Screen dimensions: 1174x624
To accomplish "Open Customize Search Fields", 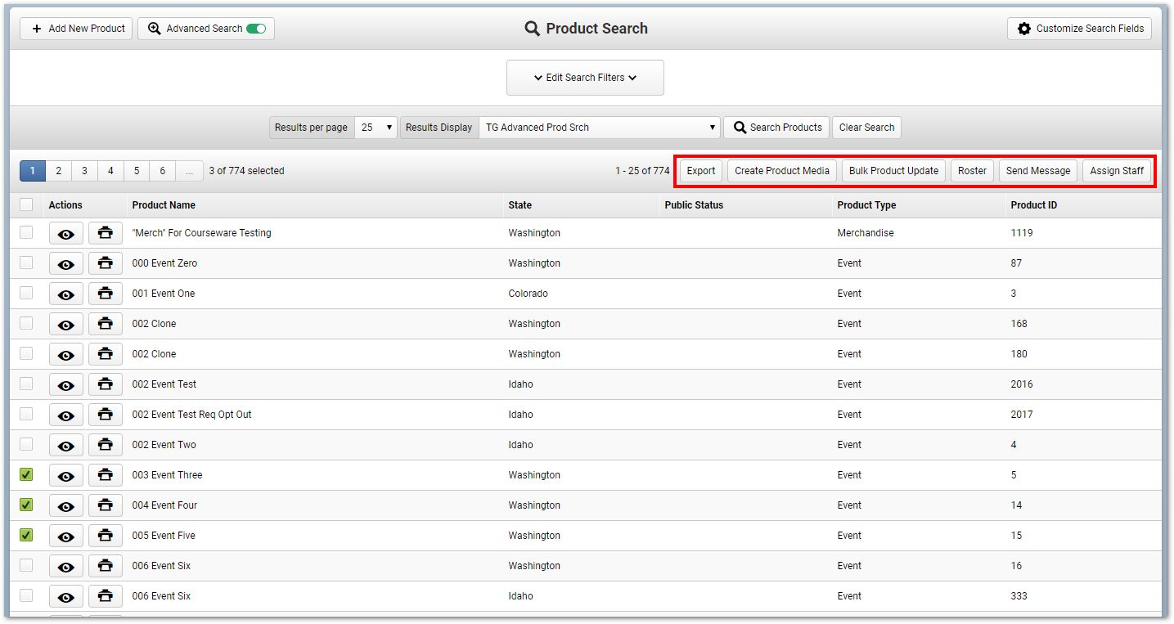I will click(1079, 29).
